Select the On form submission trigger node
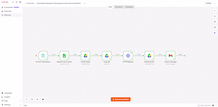 click(43, 56)
